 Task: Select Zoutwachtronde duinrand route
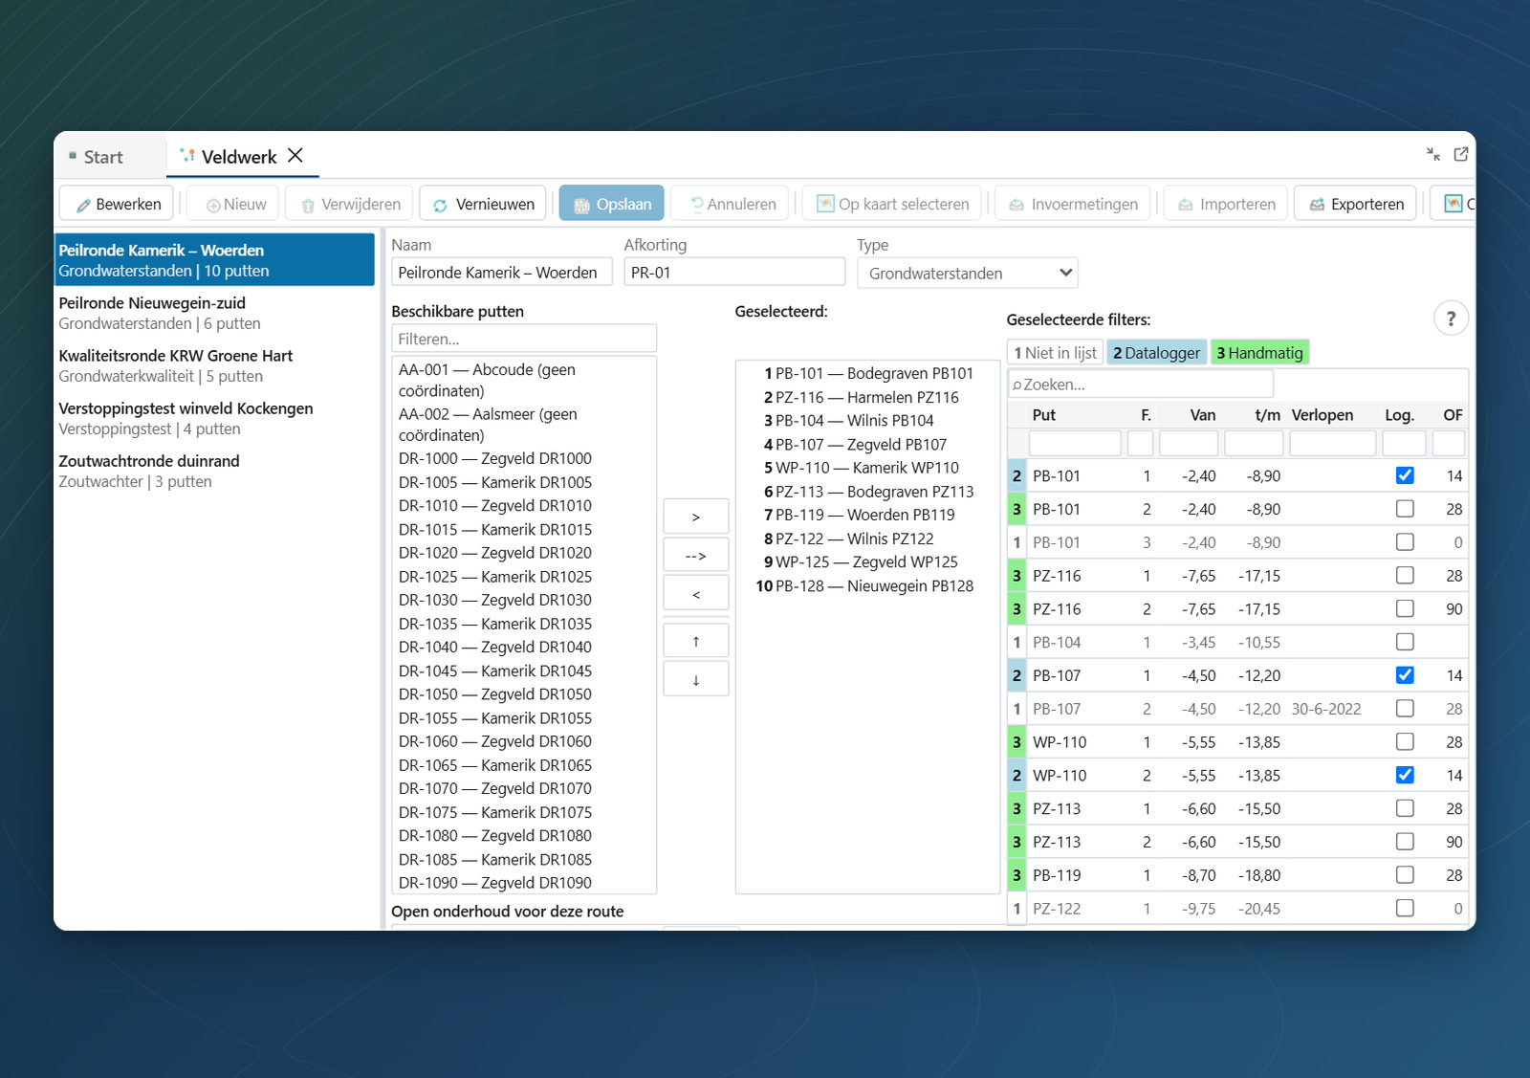coord(214,471)
